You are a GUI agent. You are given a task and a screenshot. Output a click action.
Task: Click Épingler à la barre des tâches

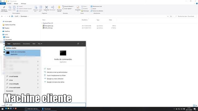56,82
